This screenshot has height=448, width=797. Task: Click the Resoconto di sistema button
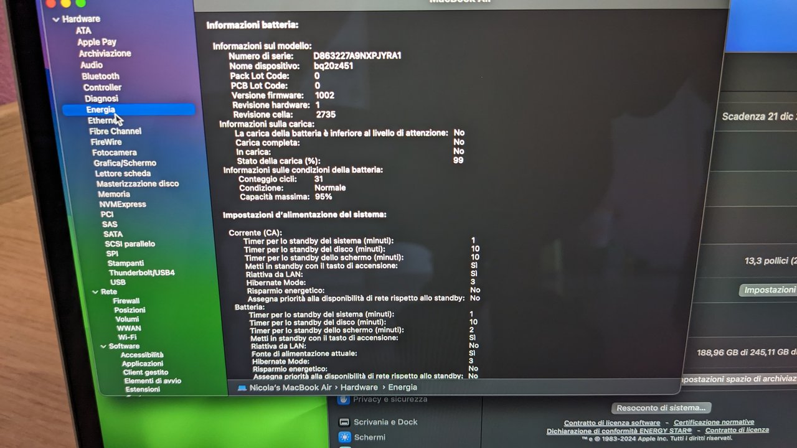(661, 408)
